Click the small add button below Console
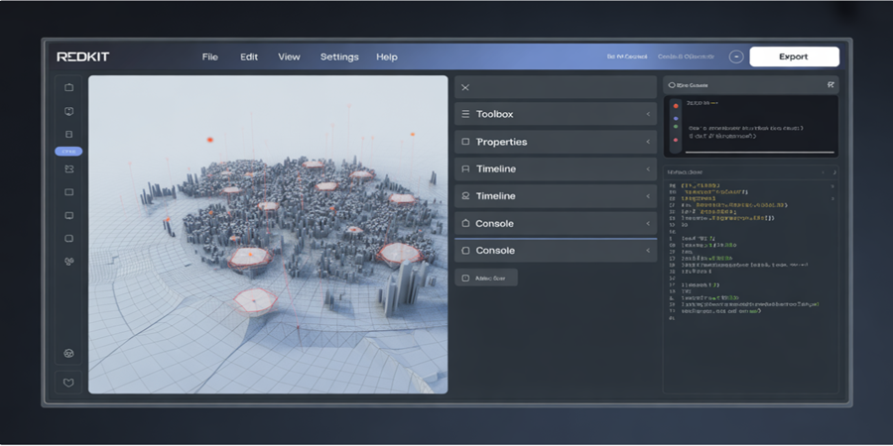The image size is (893, 446). pos(486,279)
